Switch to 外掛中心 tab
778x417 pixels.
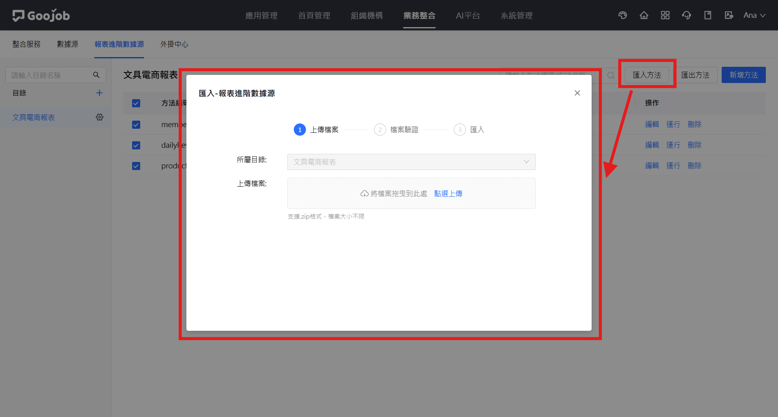[x=174, y=44]
